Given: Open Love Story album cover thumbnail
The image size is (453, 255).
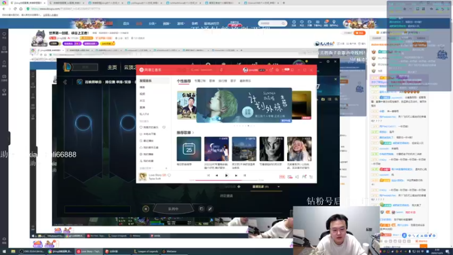Looking at the screenshot, I should [143, 177].
